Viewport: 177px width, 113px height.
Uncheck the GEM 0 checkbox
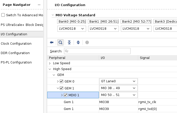[61, 82]
